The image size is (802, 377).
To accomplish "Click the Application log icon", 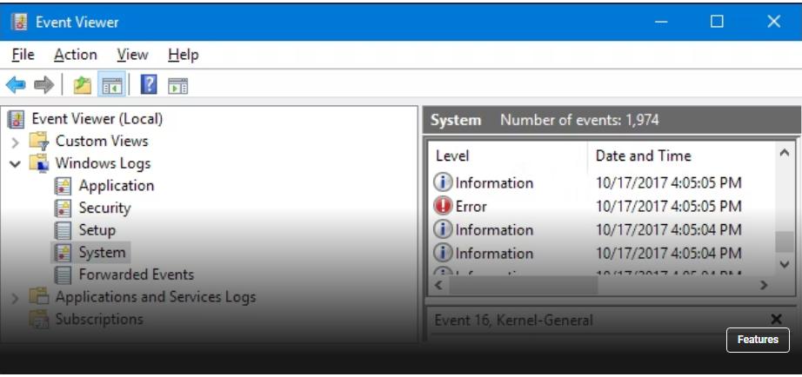I will [x=63, y=186].
